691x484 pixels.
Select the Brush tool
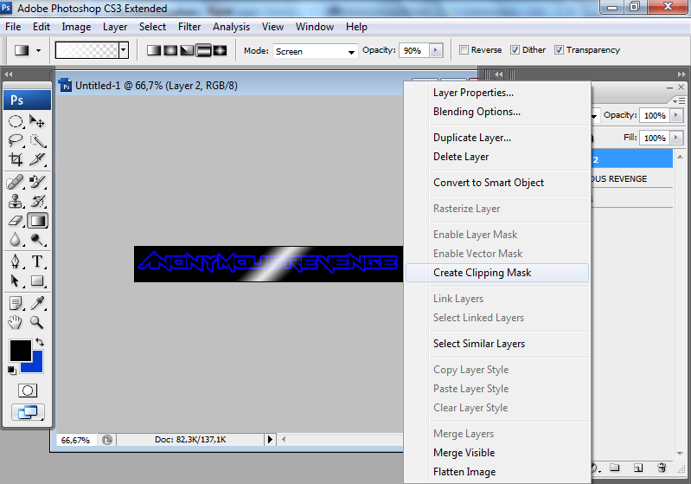click(37, 182)
